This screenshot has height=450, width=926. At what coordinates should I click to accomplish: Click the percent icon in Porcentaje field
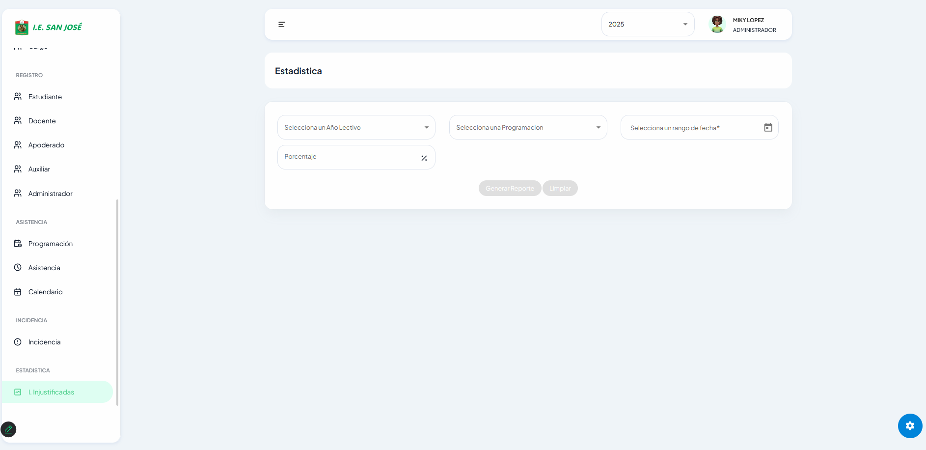pyautogui.click(x=424, y=158)
